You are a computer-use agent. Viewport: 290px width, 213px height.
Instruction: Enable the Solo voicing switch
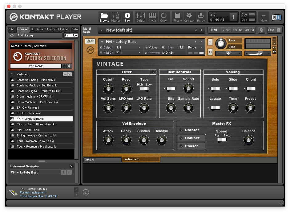tap(215, 89)
